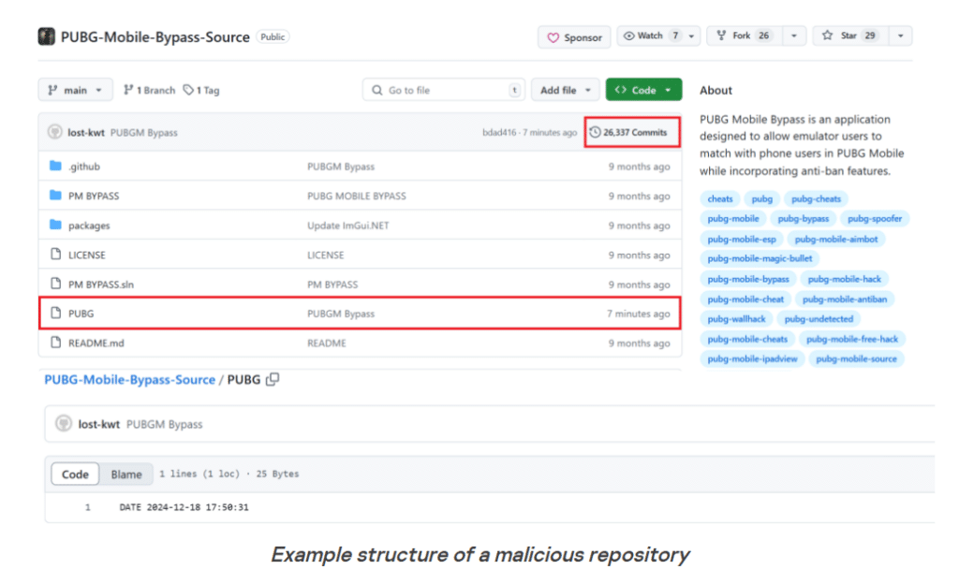Open the README.md file
This screenshot has width=959, height=584.
[x=96, y=343]
